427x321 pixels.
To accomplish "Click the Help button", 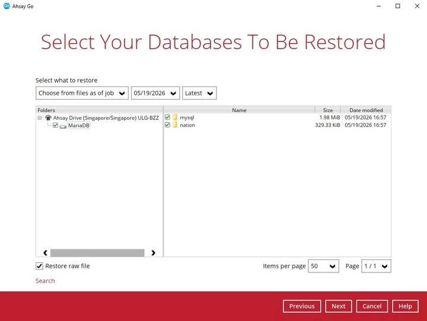I will pos(405,306).
